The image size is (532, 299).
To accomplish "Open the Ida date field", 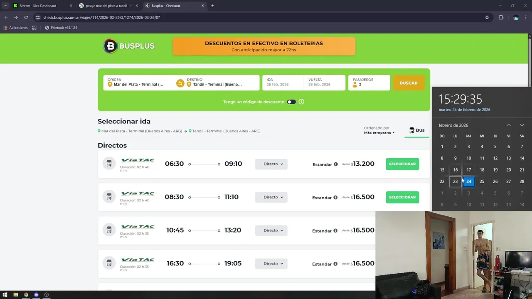I will pos(283,82).
